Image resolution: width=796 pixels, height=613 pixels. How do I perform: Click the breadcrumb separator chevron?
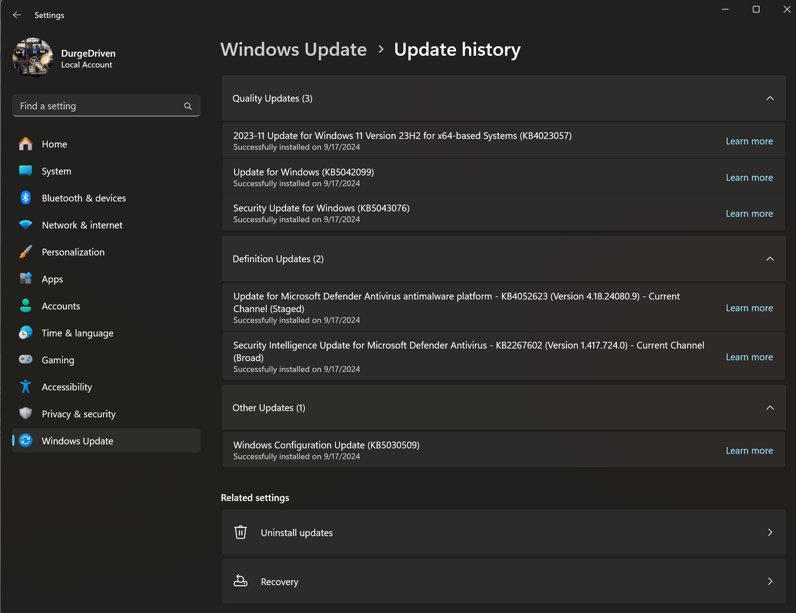click(381, 49)
